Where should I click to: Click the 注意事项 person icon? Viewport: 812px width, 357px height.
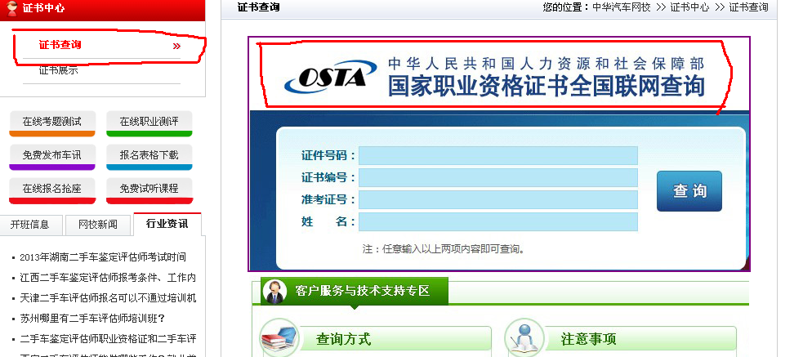[x=525, y=338]
